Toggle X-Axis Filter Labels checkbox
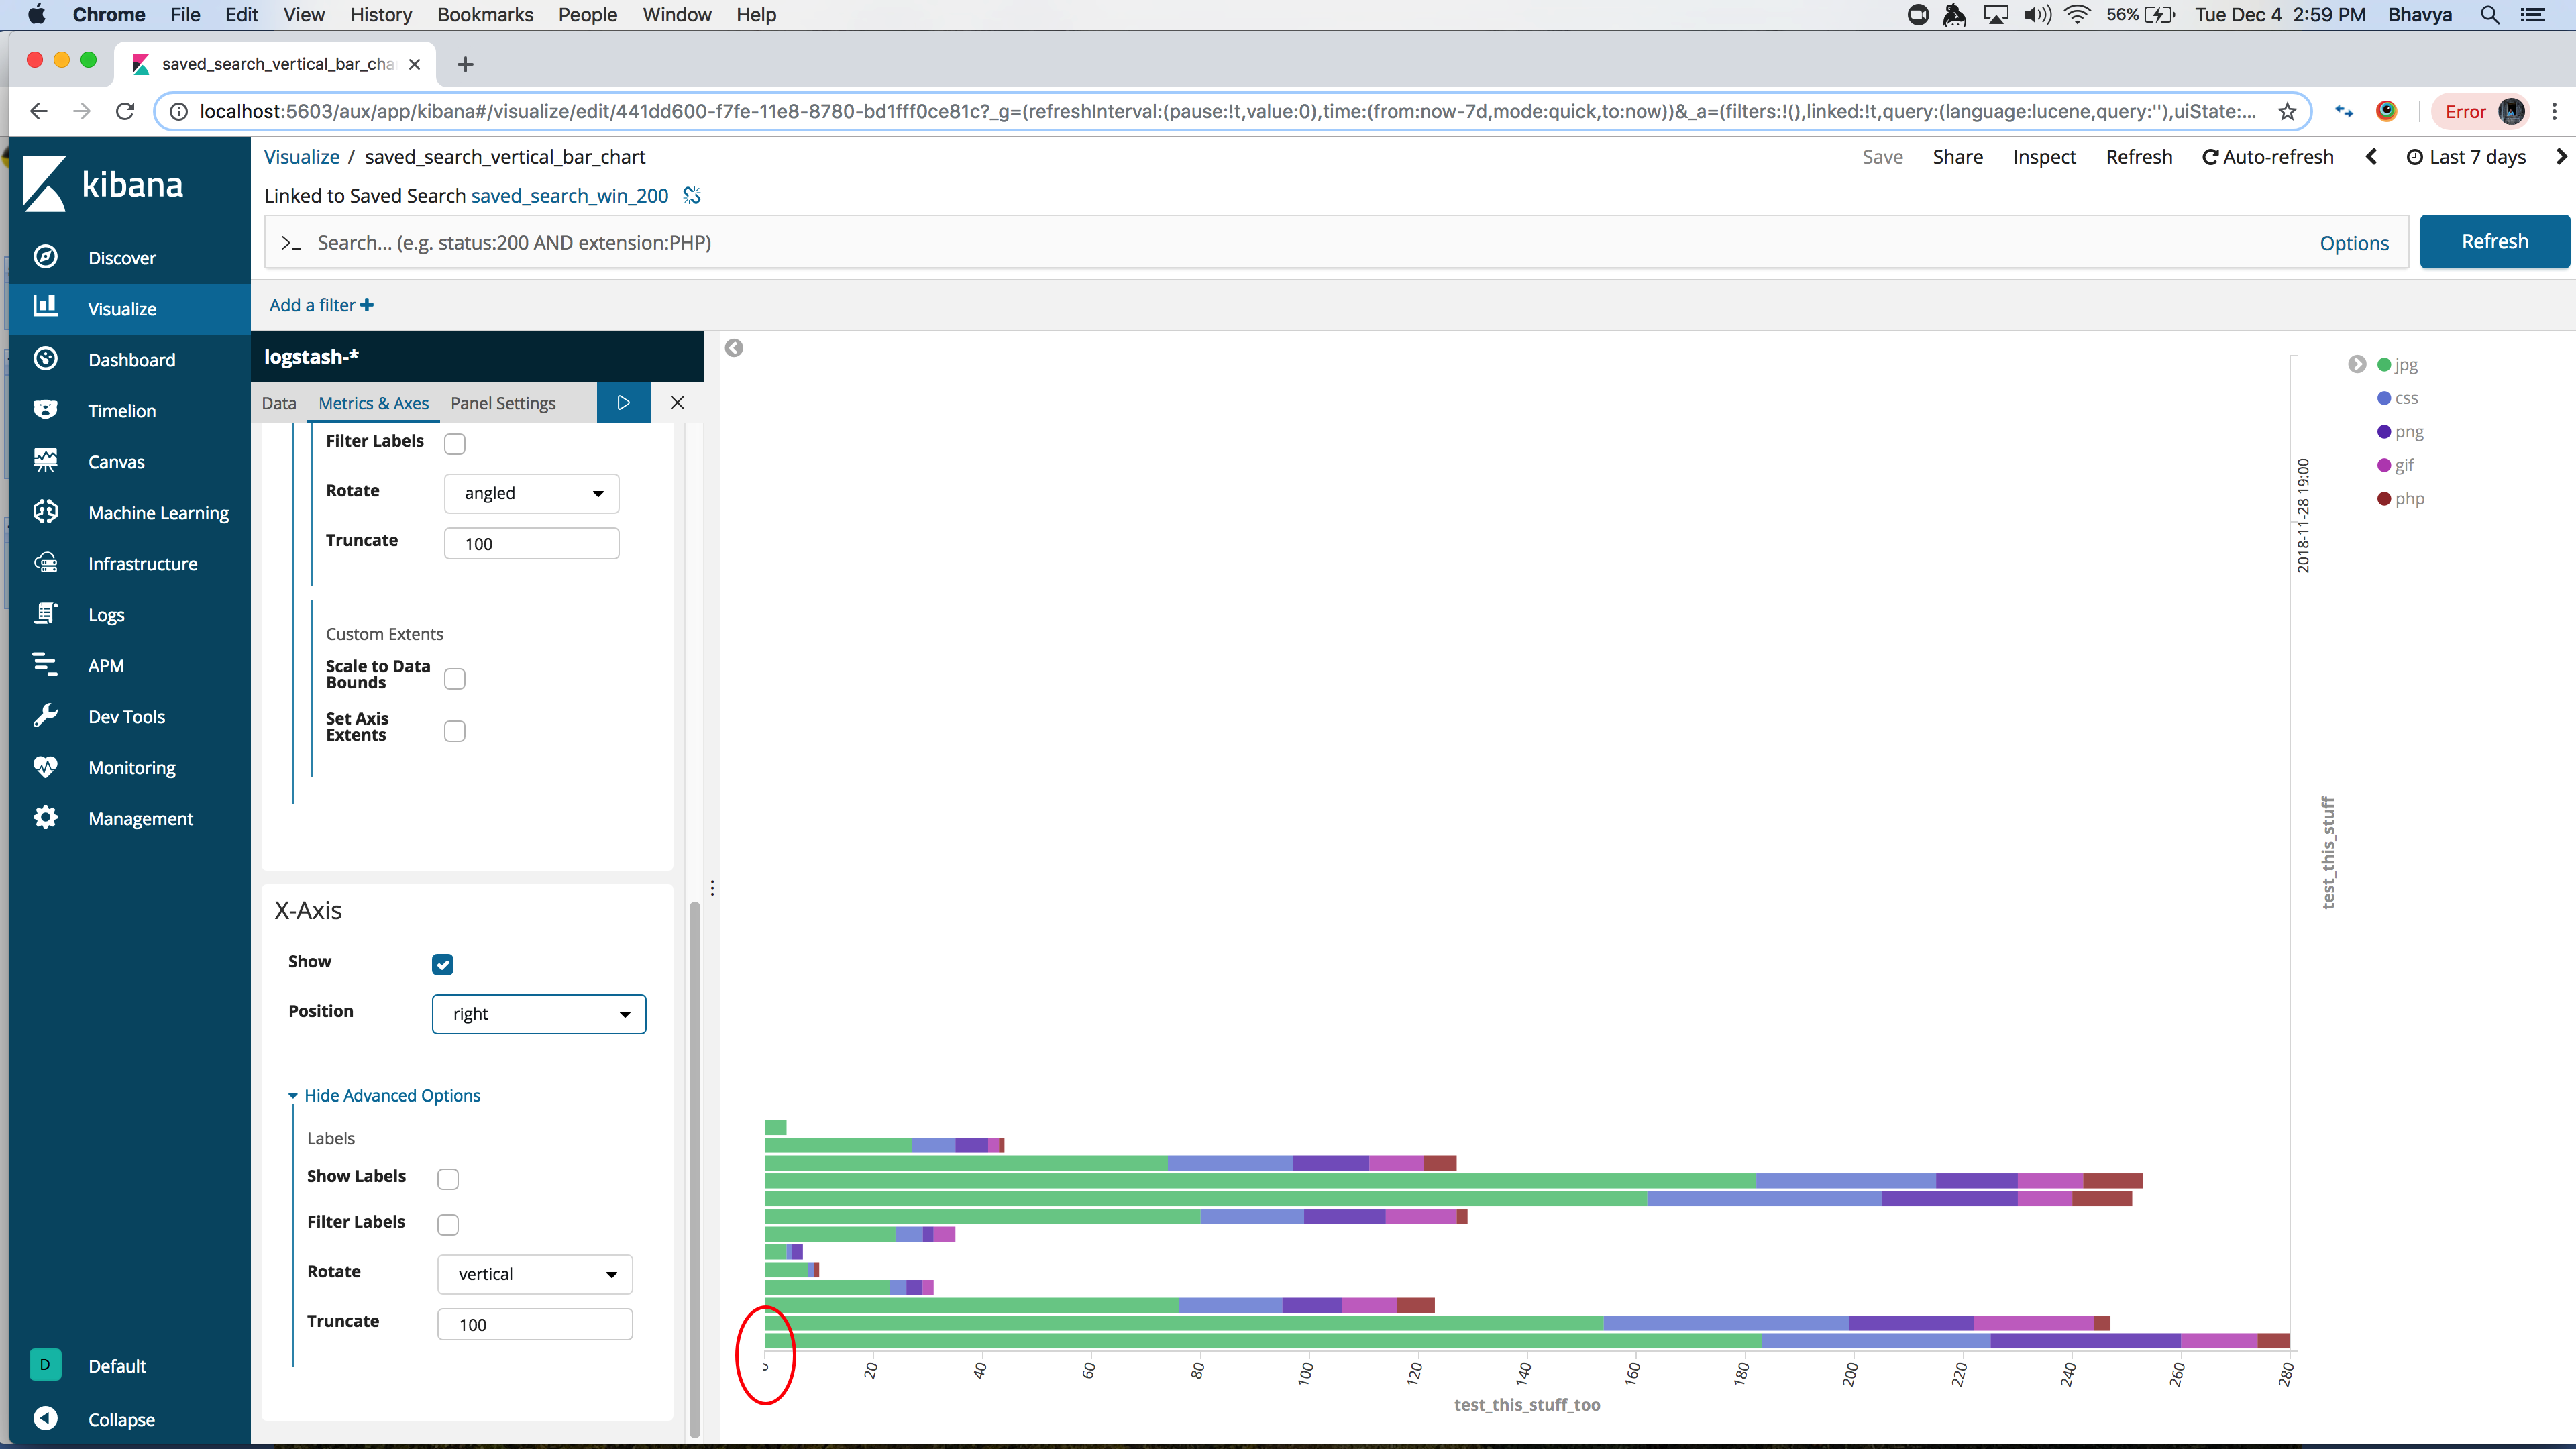This screenshot has width=2576, height=1449. tap(448, 1224)
